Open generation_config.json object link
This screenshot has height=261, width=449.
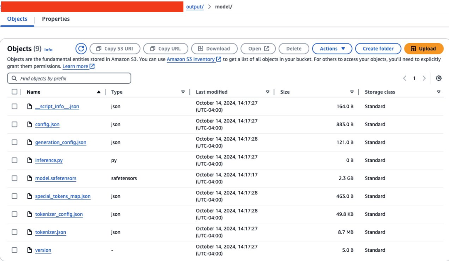click(61, 142)
